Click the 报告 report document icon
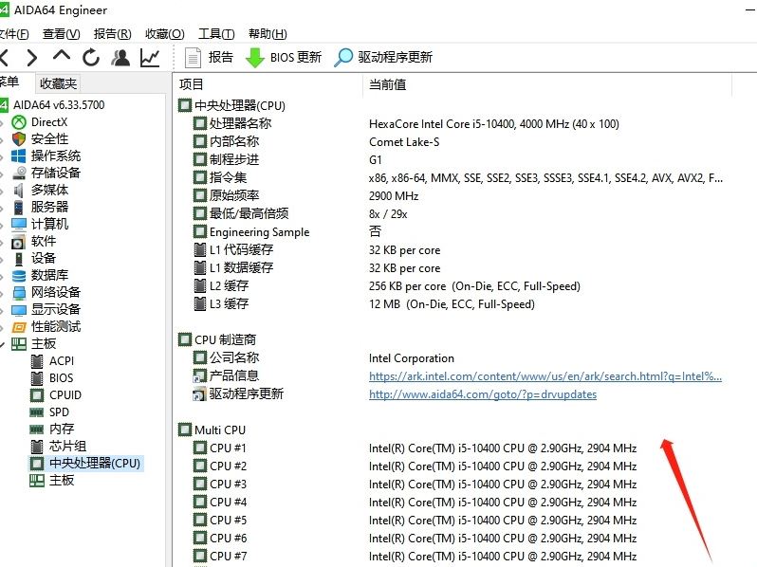Screen dimensions: 757x567 point(194,58)
